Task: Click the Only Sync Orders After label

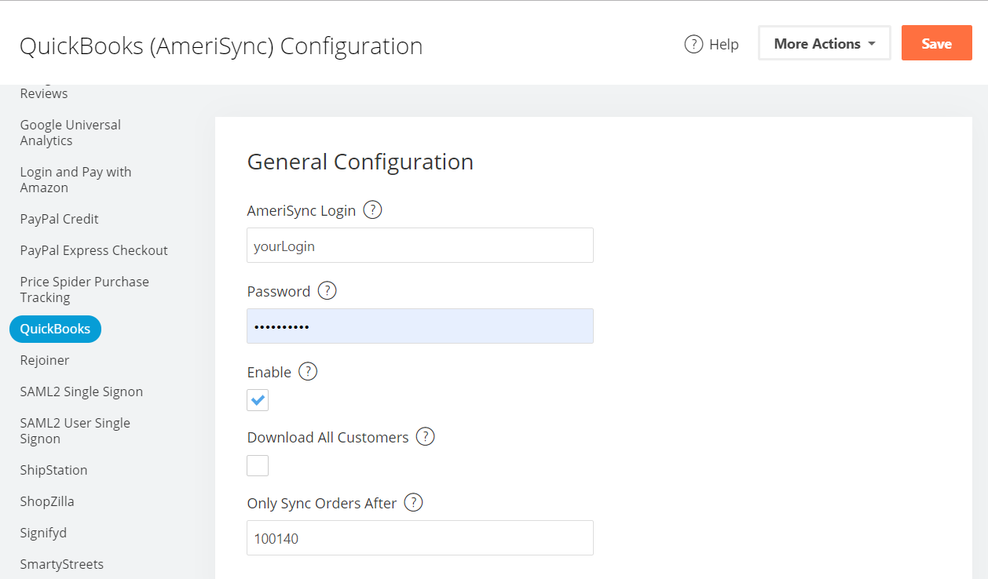Action: coord(322,503)
